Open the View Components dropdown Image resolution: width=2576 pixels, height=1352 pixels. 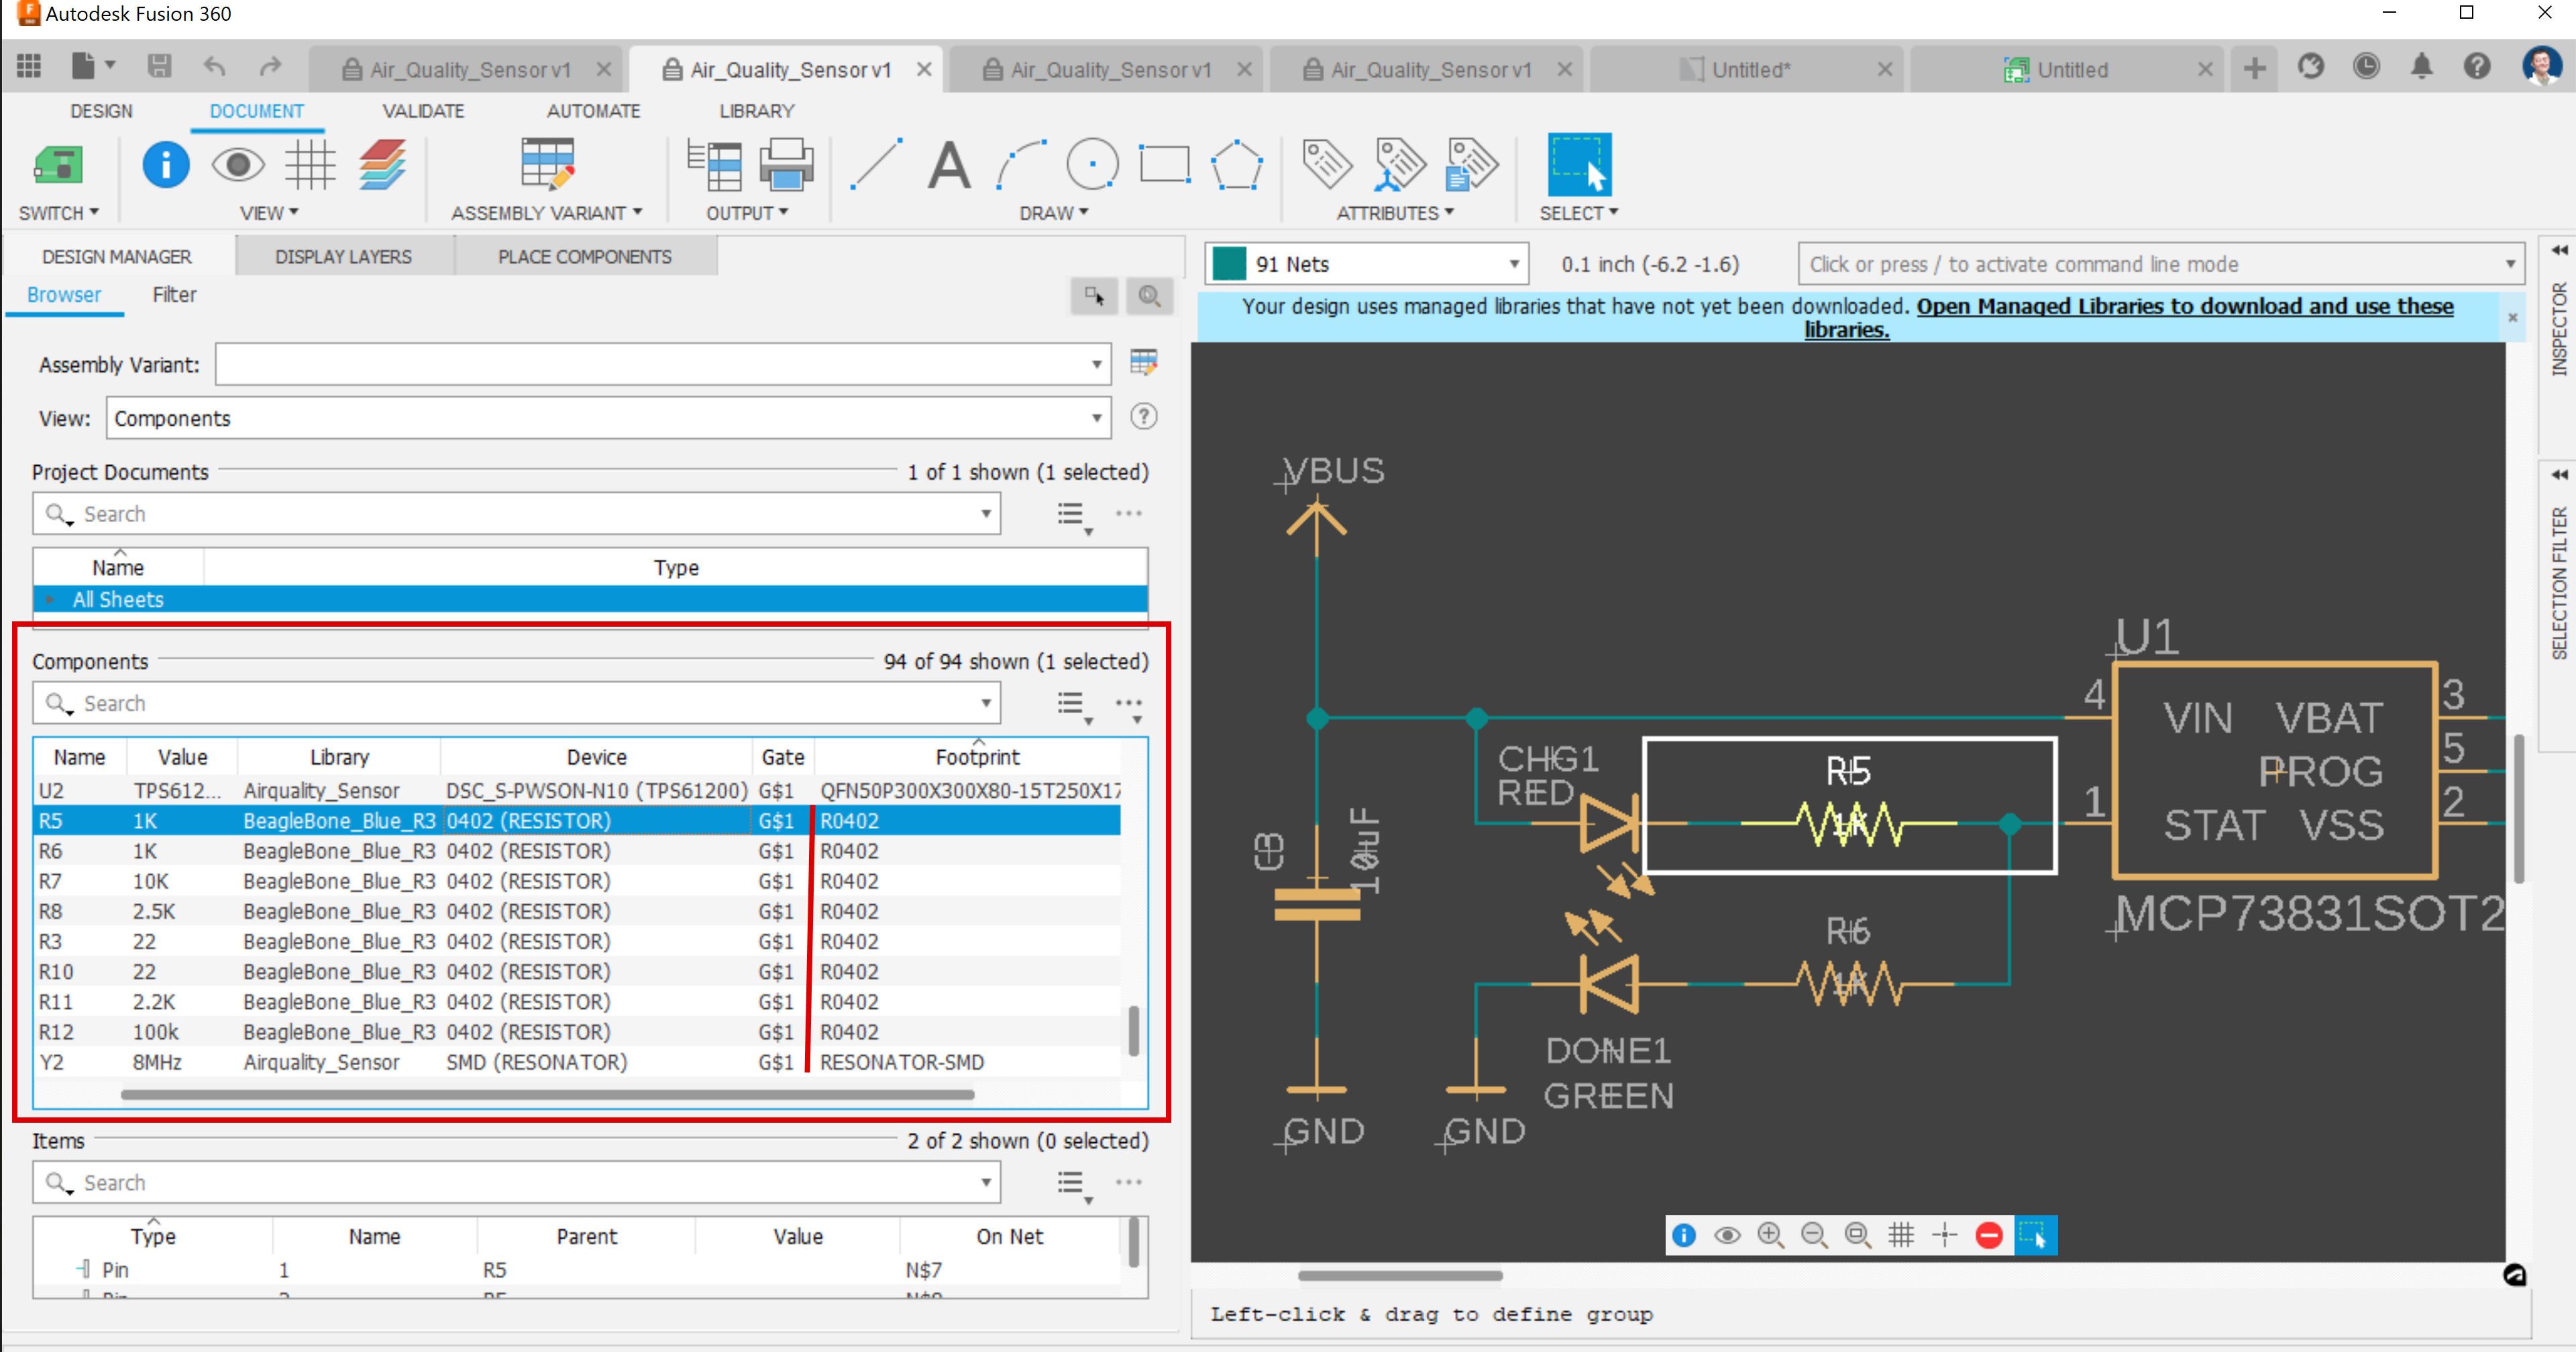coord(1096,418)
